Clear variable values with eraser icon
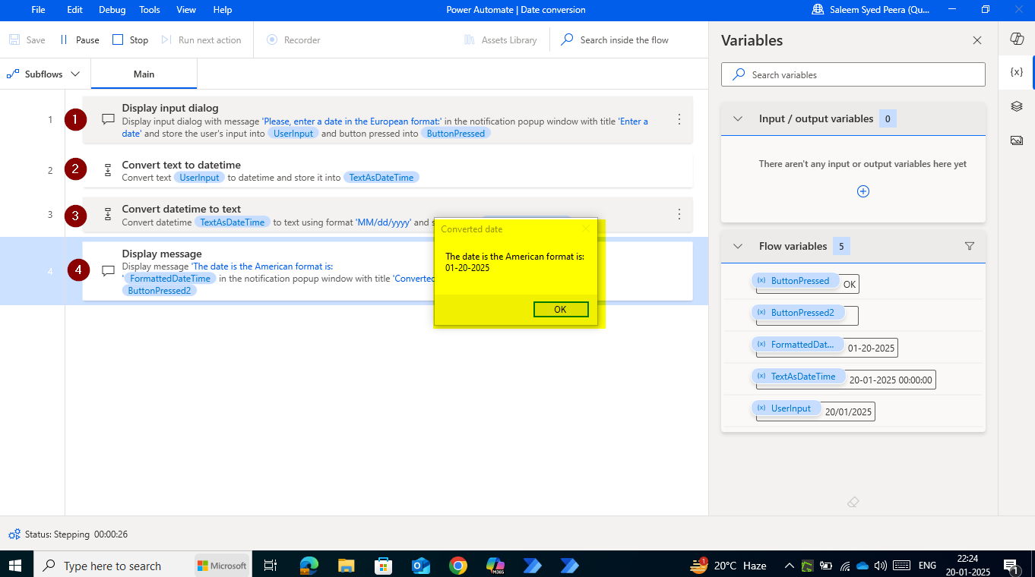This screenshot has height=577, width=1035. pyautogui.click(x=853, y=502)
